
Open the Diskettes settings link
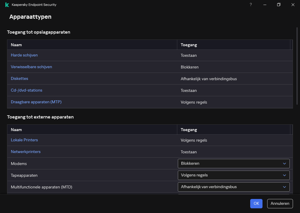point(19,78)
